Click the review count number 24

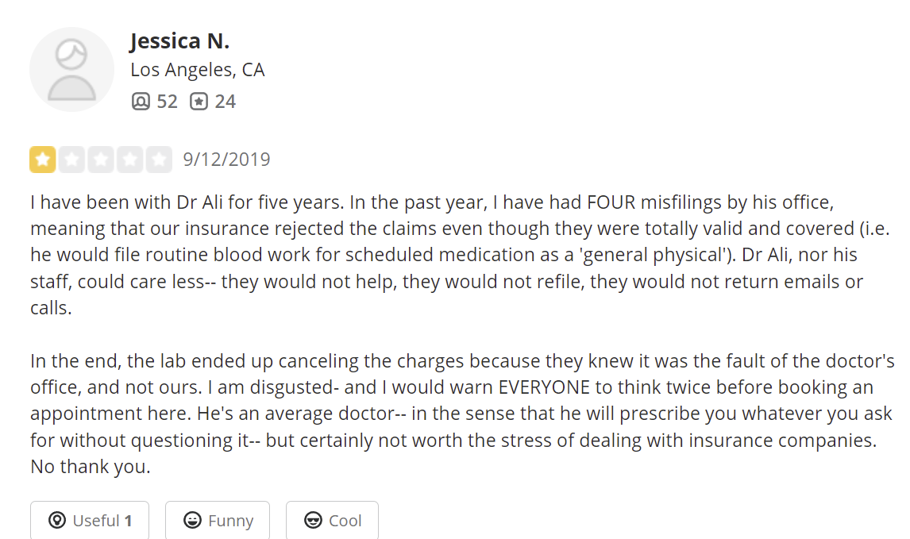pyautogui.click(x=225, y=102)
